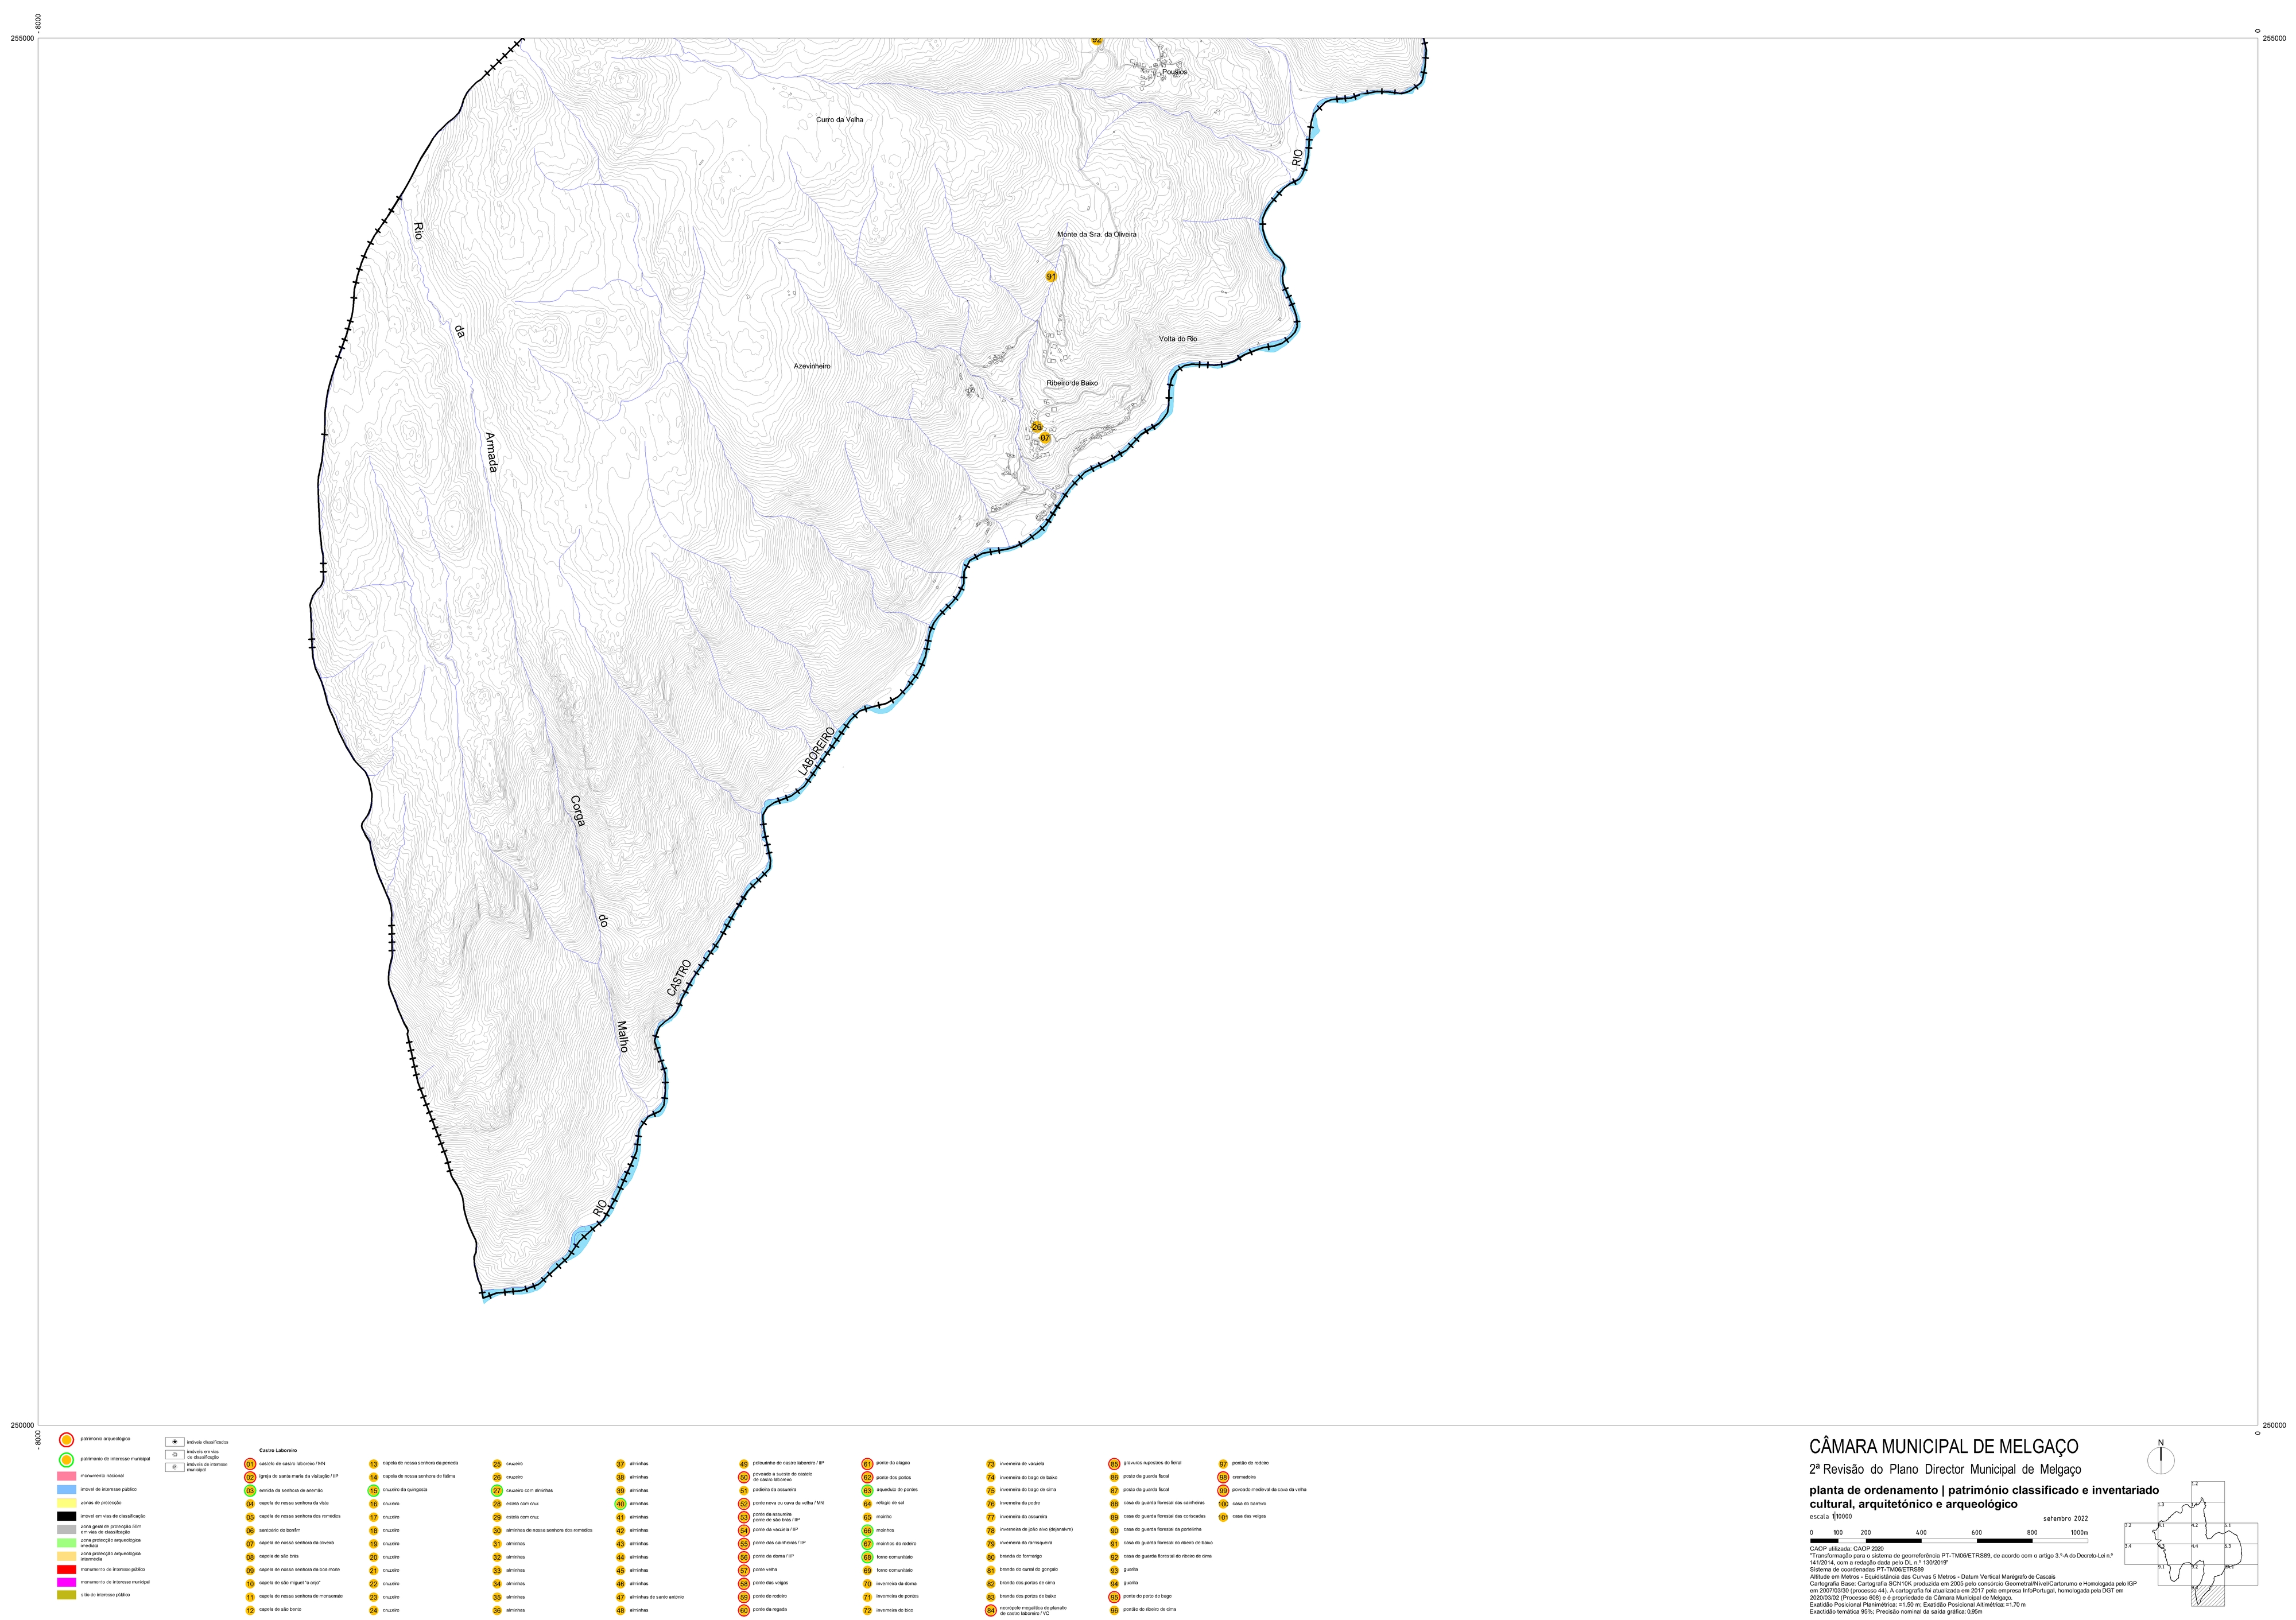Click legend marker 03 ermida da senhora de anamão
This screenshot has width=2296, height=1620.
coord(250,1490)
